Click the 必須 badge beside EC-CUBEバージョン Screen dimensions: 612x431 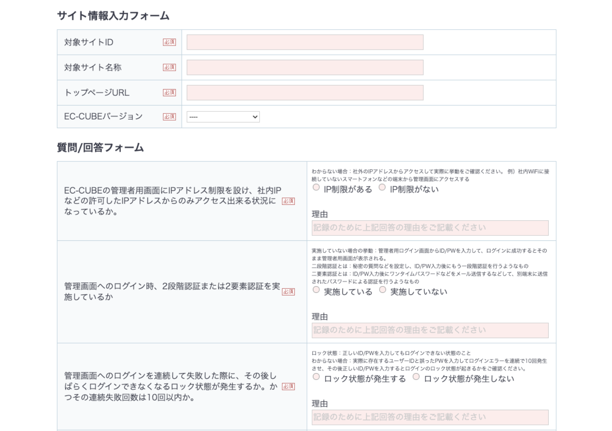pos(169,117)
